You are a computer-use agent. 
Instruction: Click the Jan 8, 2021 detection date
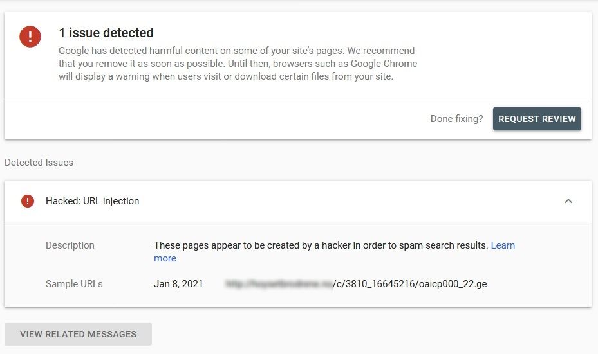coord(178,284)
